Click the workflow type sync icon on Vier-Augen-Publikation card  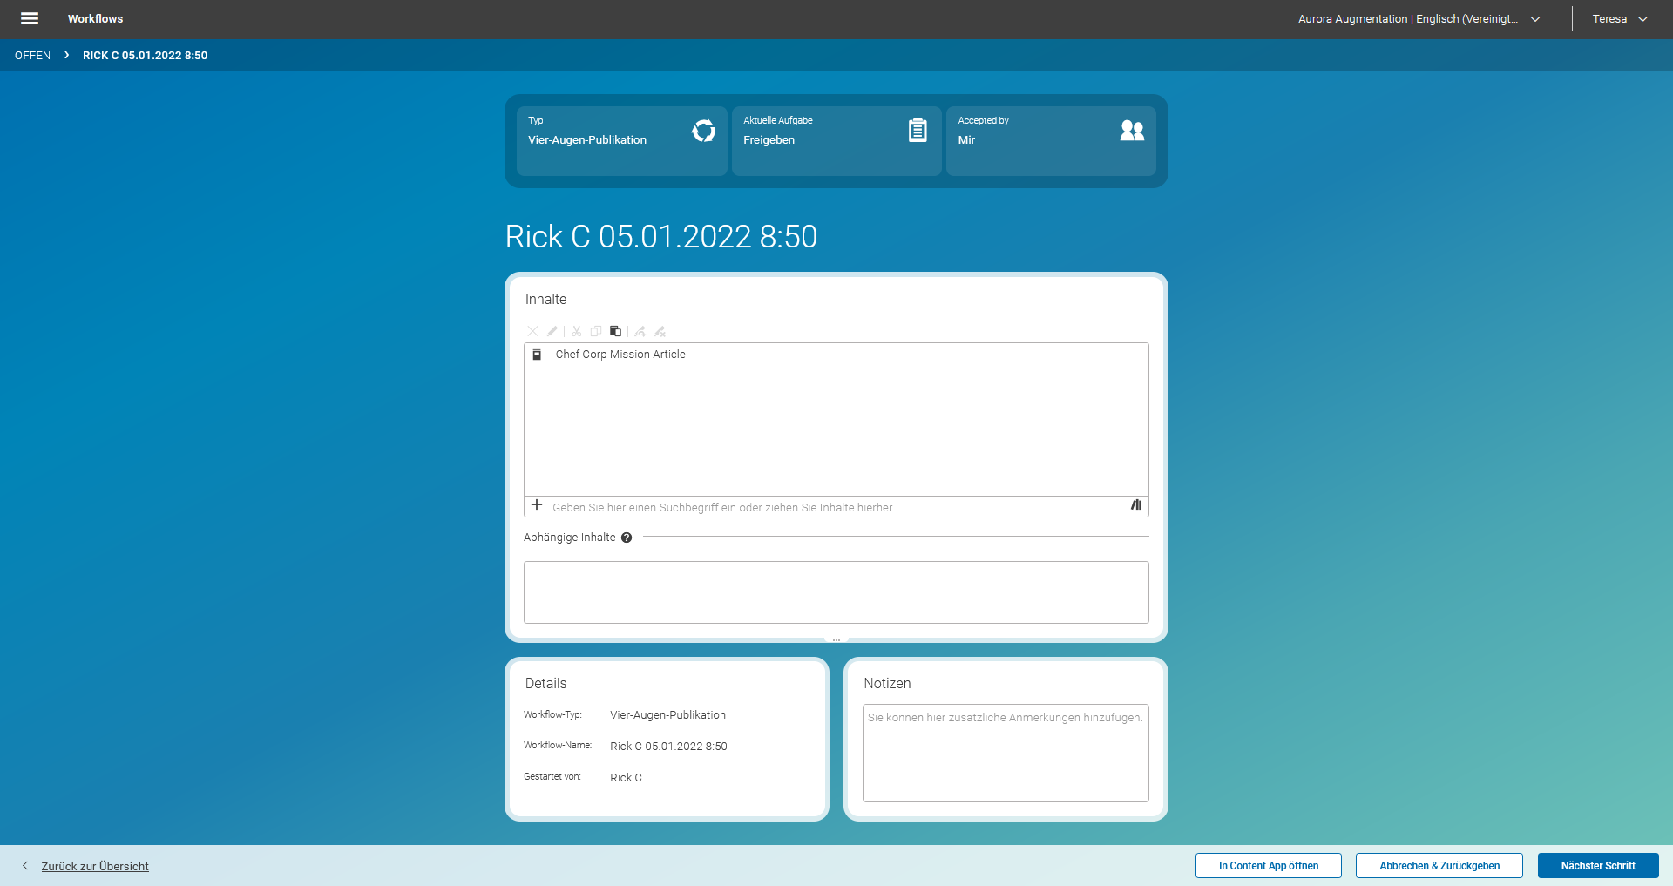(703, 130)
